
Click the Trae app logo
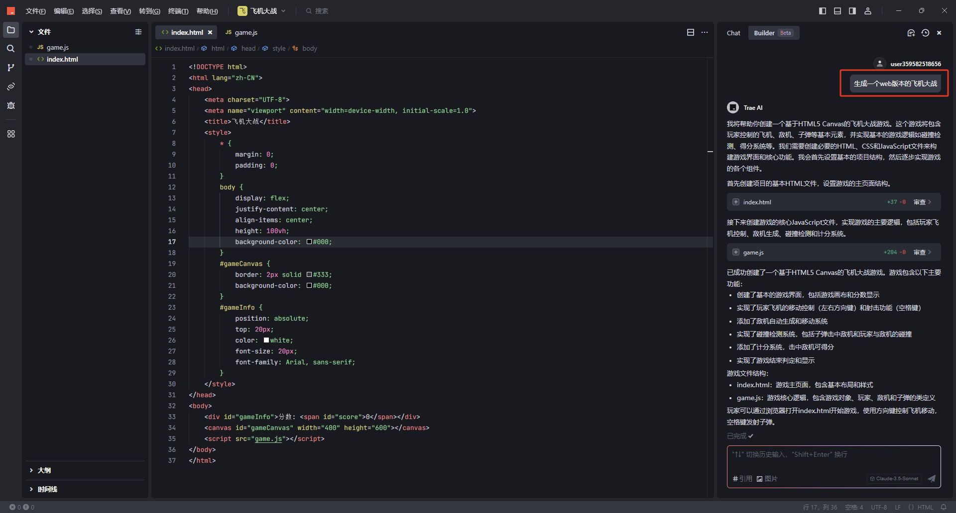point(10,11)
